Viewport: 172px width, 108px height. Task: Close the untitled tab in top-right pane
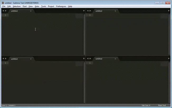pyautogui.click(x=115, y=11)
